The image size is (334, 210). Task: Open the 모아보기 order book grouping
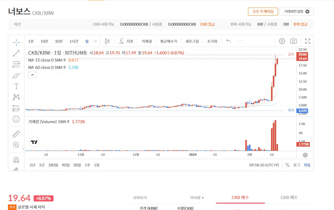(140, 198)
